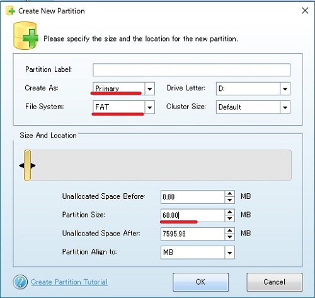
Task: Click the title bar Create New Partition icon
Action: [10, 11]
